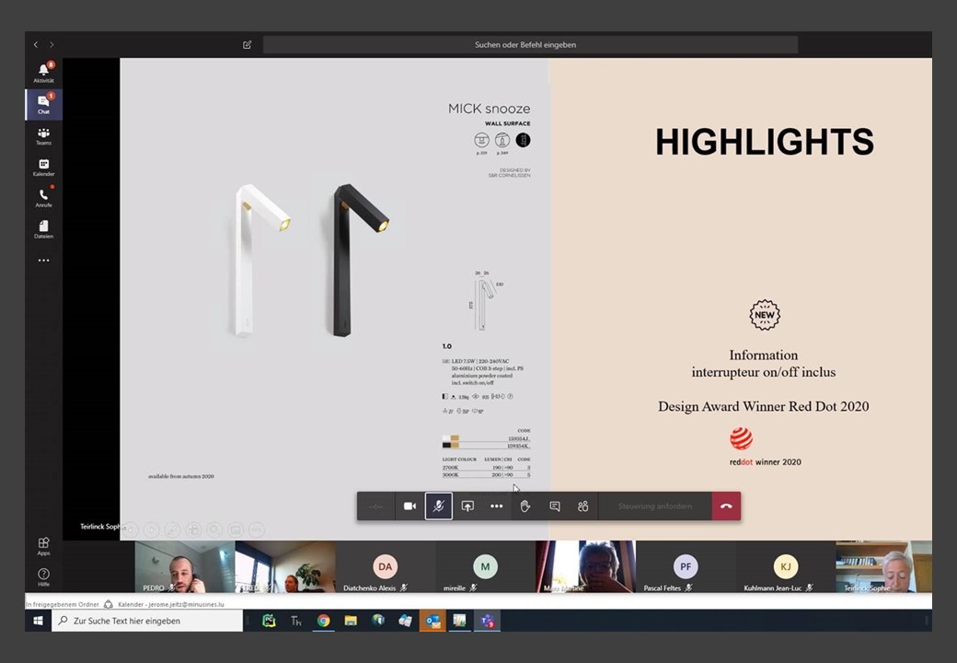Screen dimensions: 957x663
Task: Open the Apps store in sidebar
Action: (43, 546)
